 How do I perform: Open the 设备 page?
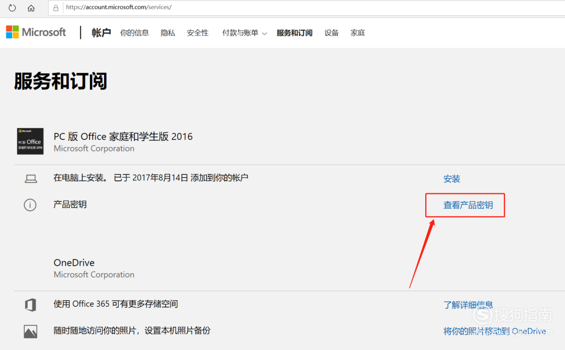point(332,33)
